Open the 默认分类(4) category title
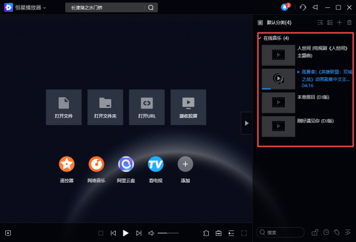 (x=279, y=23)
